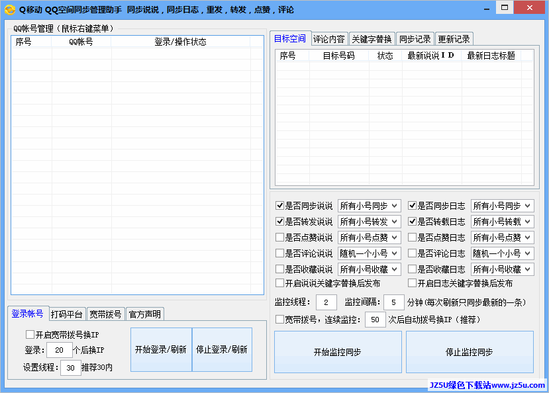Enable 是否点赞说说 checkbox
This screenshot has height=393, width=549.
[279, 238]
